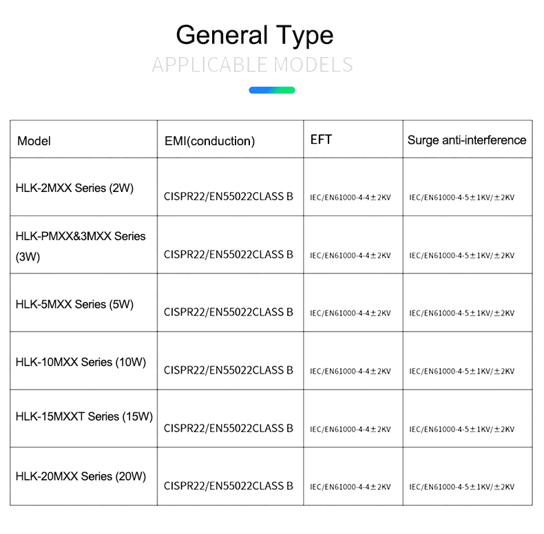Click the "HLK-10MXX Series (10W)" model cell
Viewport: 544px width, 534px height.
(81, 361)
